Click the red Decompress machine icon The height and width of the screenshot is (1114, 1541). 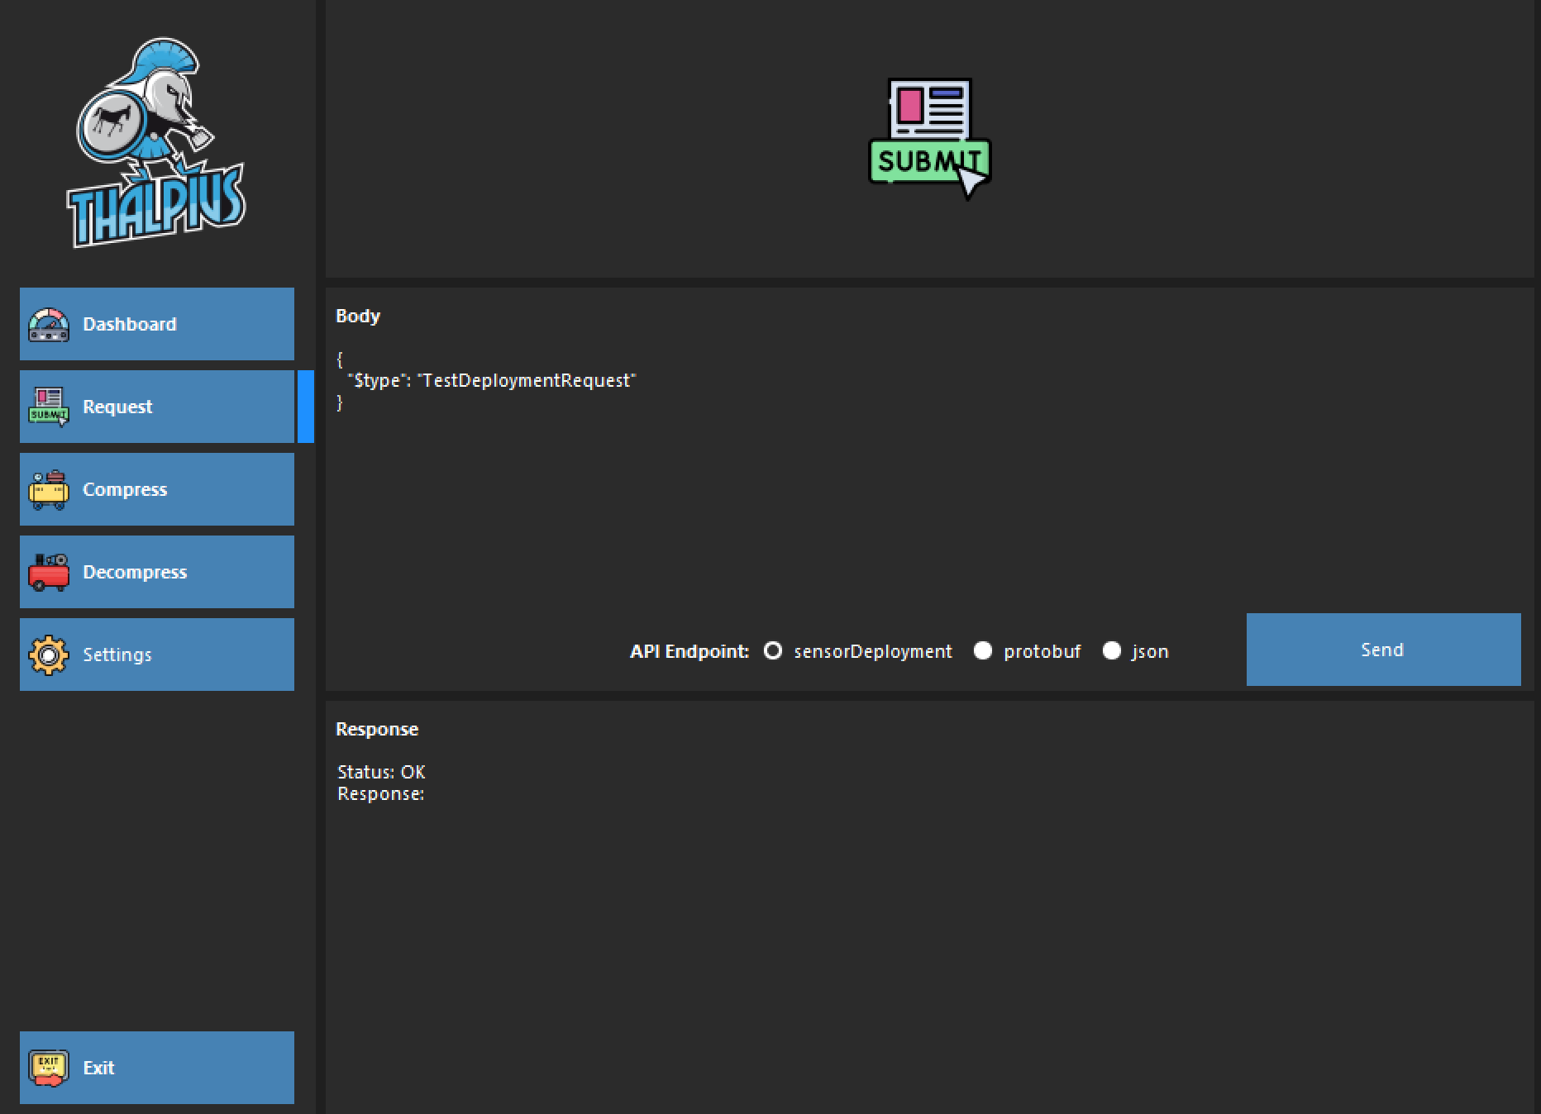tap(49, 573)
